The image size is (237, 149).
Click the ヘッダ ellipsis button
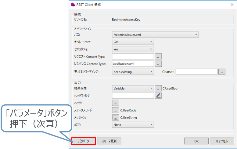(116, 103)
